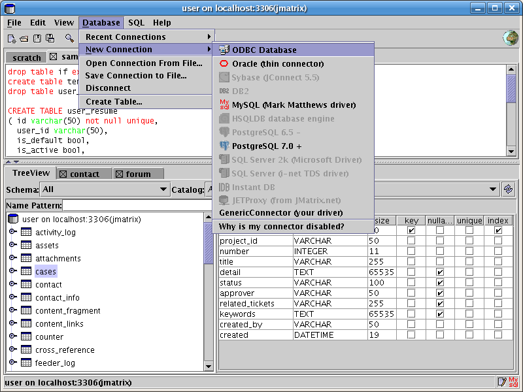Viewport: 523px width, 392px height.
Task: Sort by the unique column header
Action: click(469, 221)
